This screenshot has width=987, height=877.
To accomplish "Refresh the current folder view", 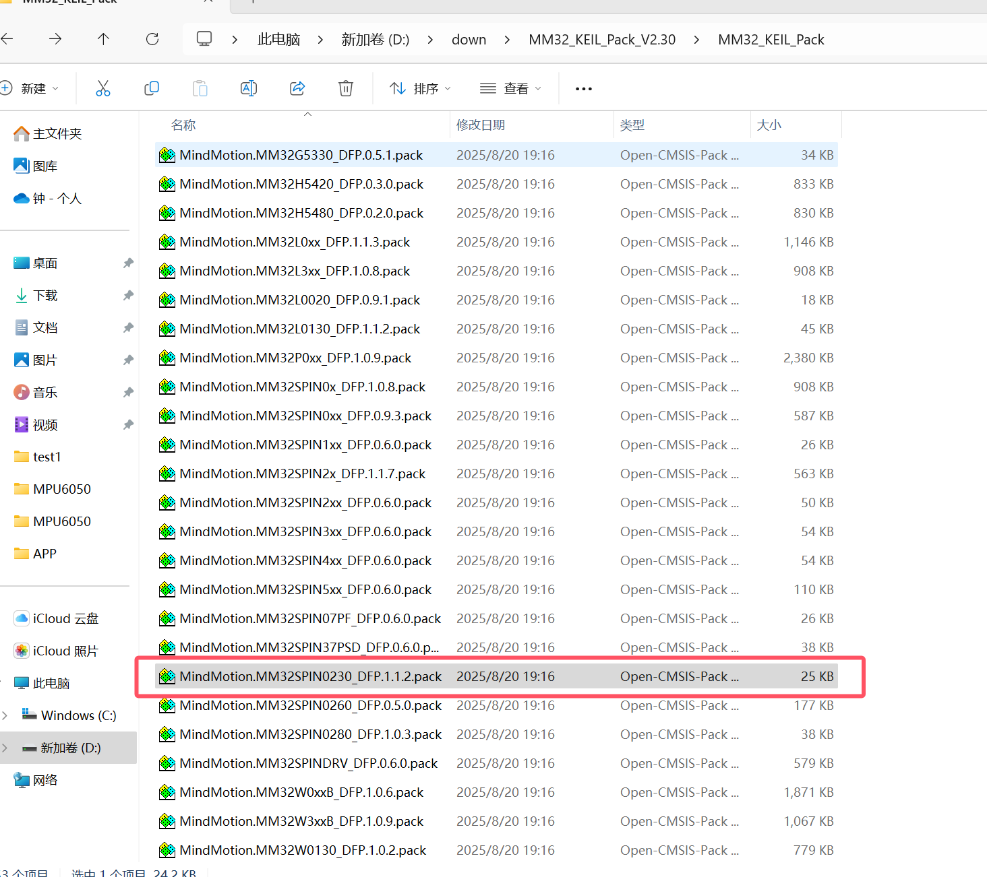I will coord(152,39).
